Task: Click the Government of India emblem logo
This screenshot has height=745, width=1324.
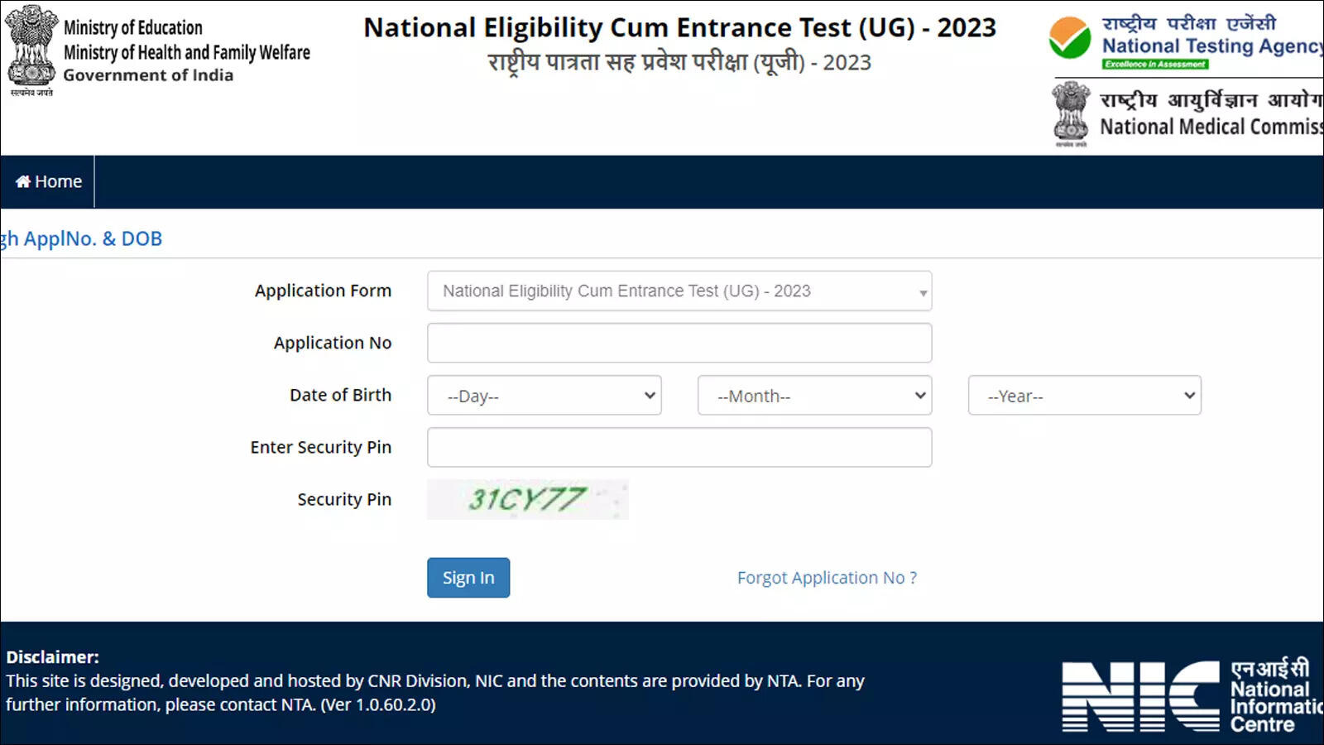Action: [x=31, y=50]
